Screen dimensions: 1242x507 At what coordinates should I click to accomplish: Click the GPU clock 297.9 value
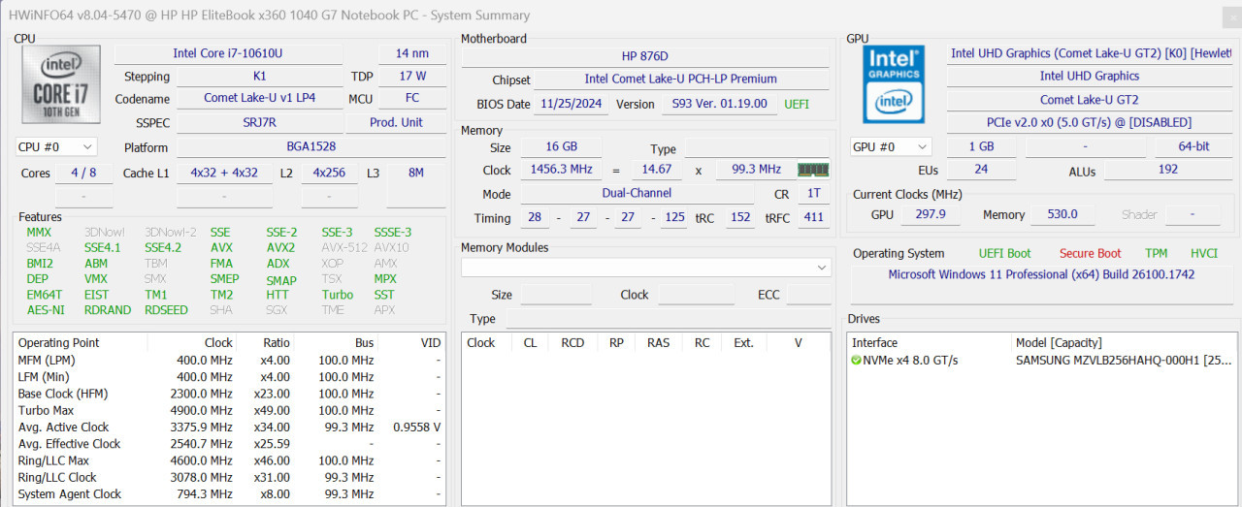(930, 214)
